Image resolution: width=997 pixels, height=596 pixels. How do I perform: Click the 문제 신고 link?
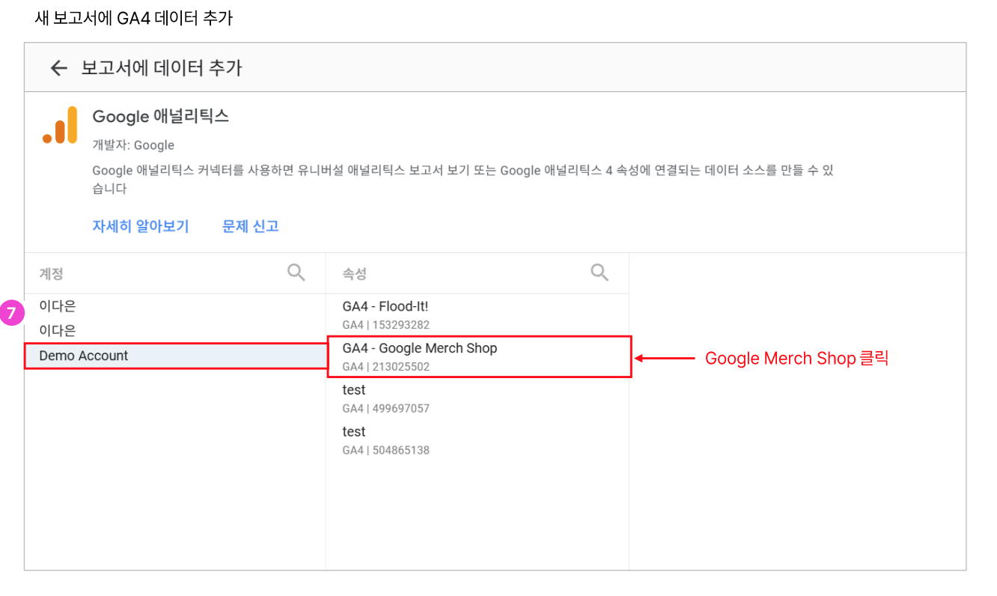coord(251,226)
